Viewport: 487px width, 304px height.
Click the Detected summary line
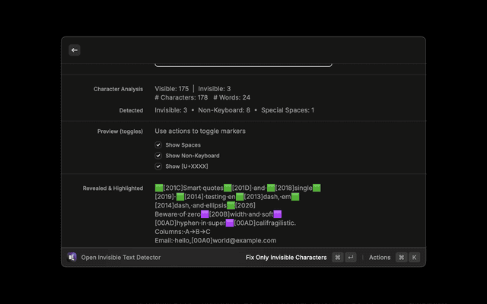coord(234,110)
